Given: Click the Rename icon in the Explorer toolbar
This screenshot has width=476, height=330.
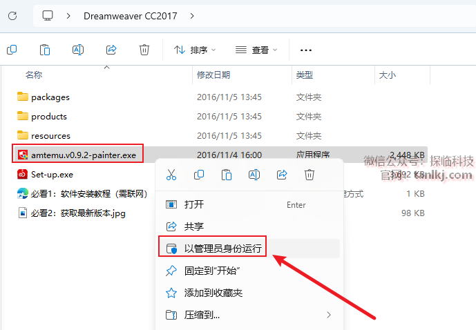Looking at the screenshot, I should 78,50.
